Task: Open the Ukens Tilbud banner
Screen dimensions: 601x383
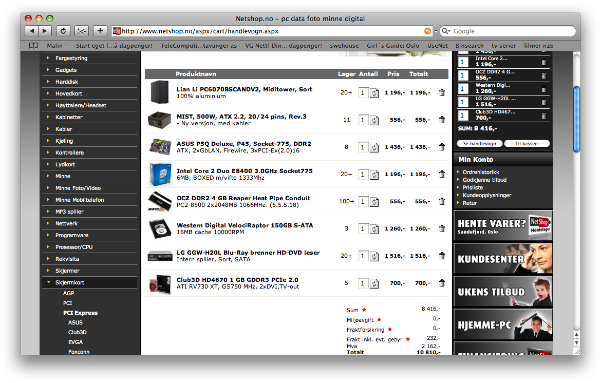Action: click(503, 292)
